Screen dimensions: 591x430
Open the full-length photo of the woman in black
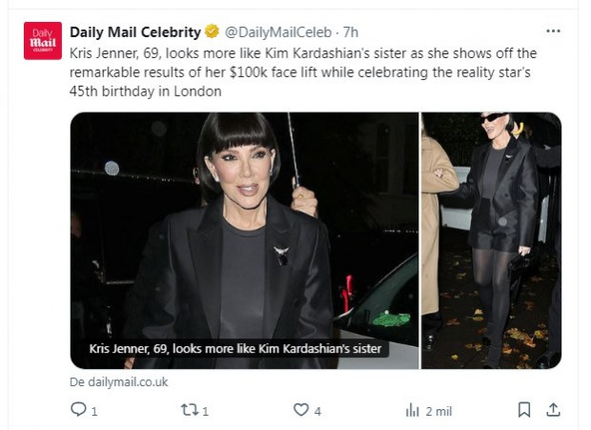click(492, 240)
